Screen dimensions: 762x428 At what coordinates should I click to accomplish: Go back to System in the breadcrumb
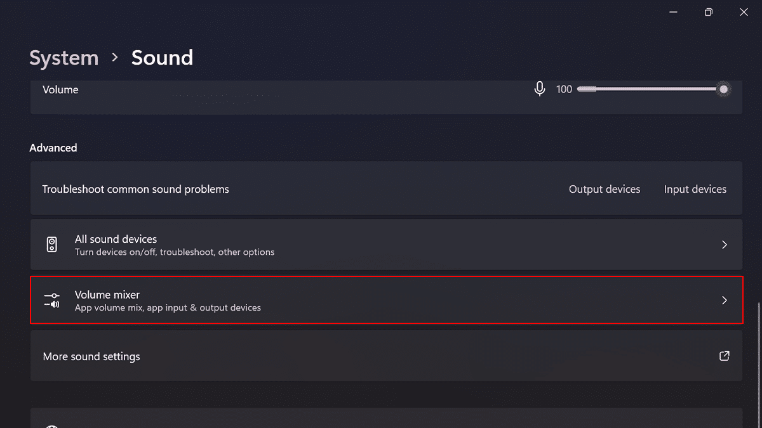[64, 58]
